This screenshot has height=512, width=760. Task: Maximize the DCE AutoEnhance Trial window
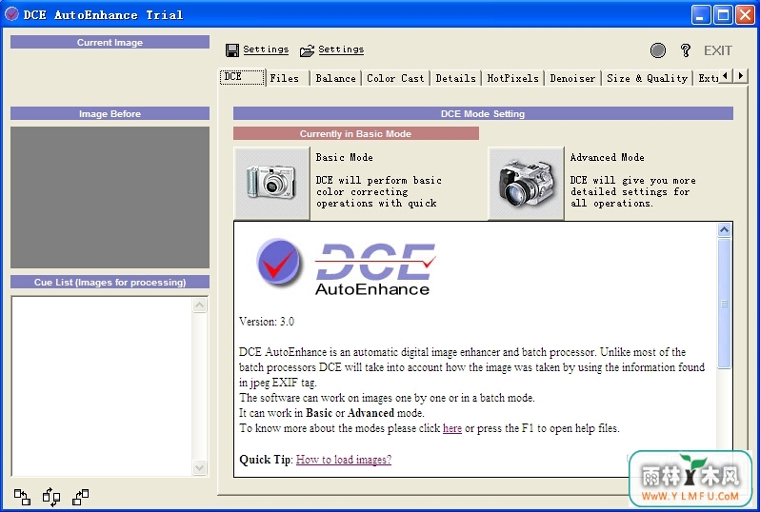coord(723,14)
